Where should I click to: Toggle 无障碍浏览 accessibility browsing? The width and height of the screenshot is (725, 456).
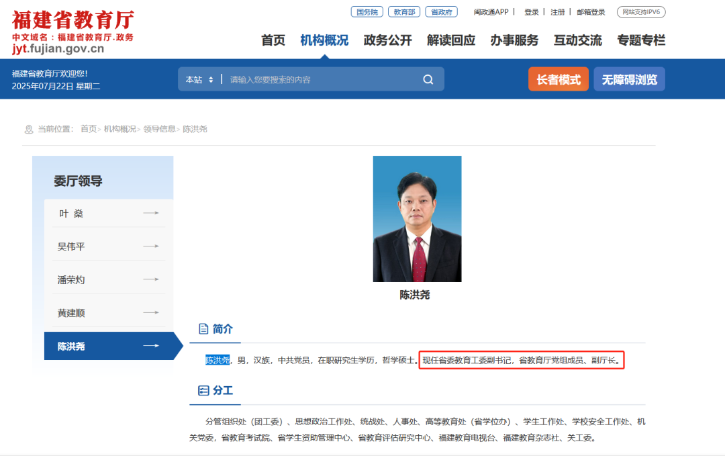point(629,79)
